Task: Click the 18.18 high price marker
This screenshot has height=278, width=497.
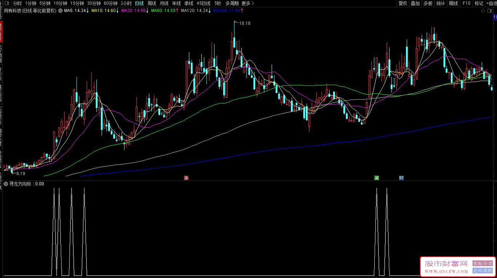Action: pyautogui.click(x=245, y=23)
